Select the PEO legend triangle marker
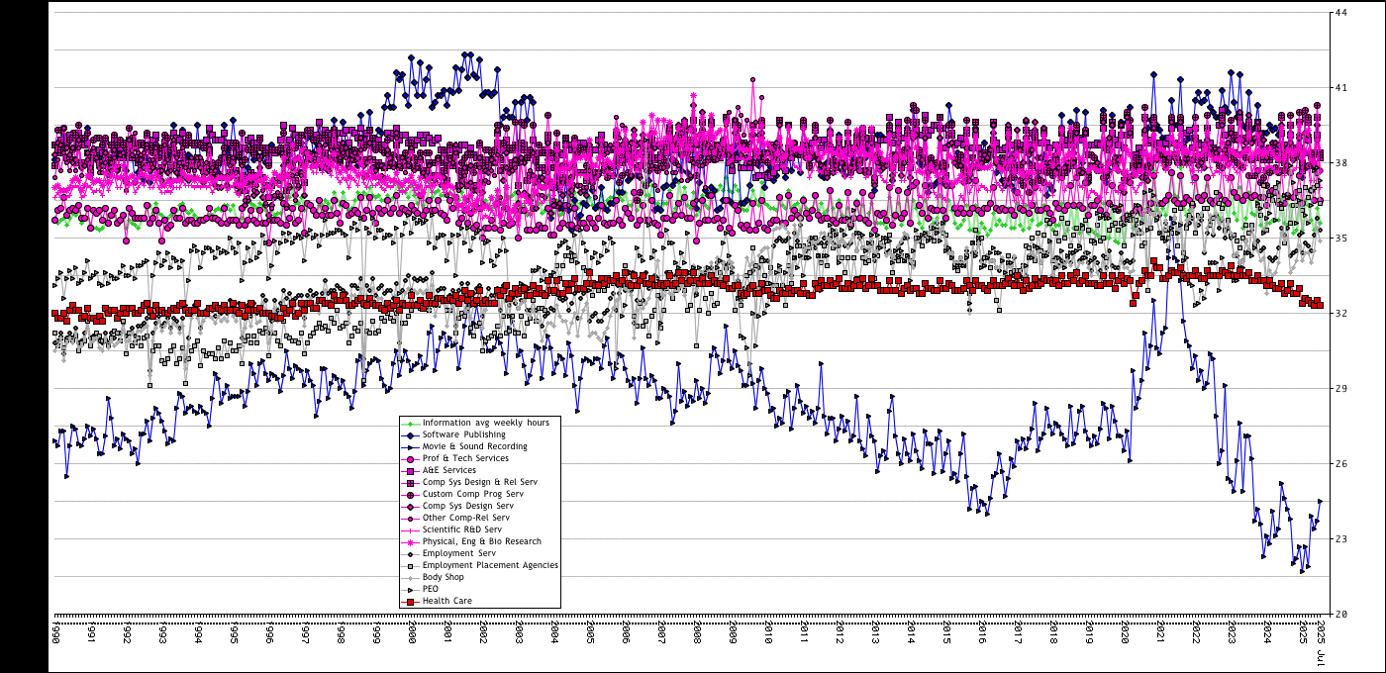Viewport: 1386px width, 673px height. (409, 589)
